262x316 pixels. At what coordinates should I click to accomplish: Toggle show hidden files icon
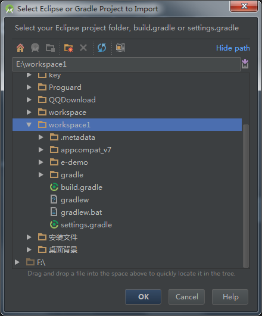click(120, 48)
